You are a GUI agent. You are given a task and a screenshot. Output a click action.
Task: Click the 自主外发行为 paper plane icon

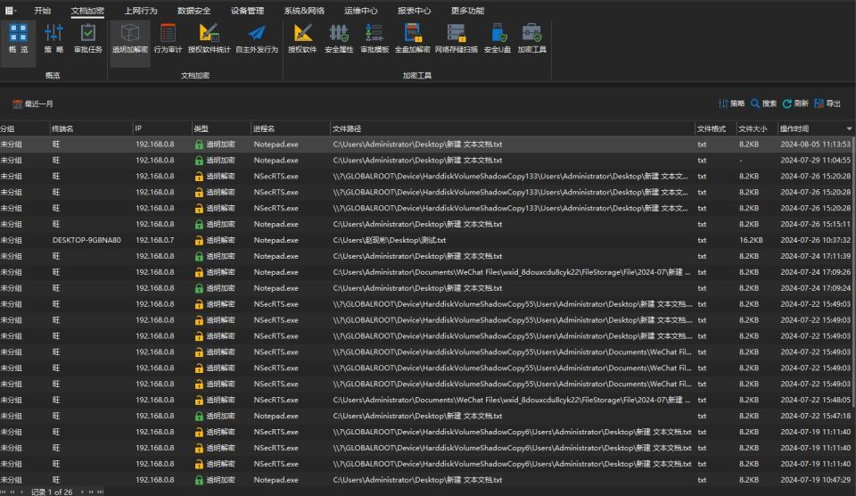coord(257,33)
